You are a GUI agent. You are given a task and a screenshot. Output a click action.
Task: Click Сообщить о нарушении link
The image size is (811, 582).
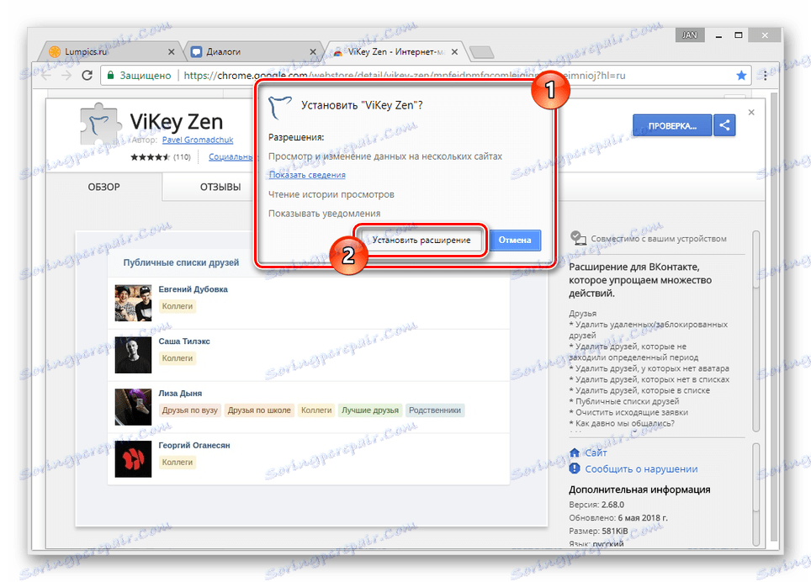(x=641, y=468)
